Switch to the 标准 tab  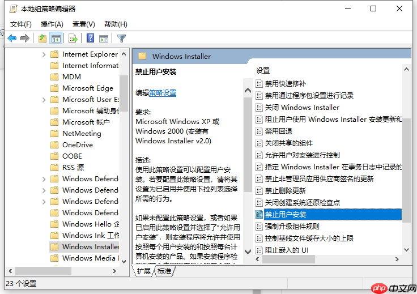click(164, 271)
